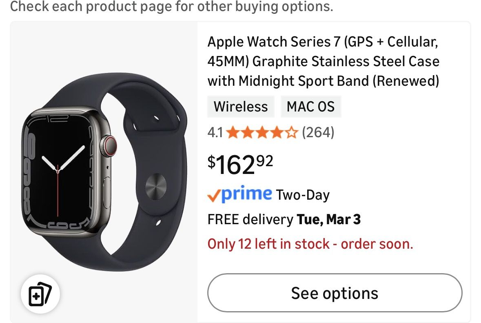Click the orange Prime checkmark icon
The height and width of the screenshot is (323, 481).
[x=214, y=195]
